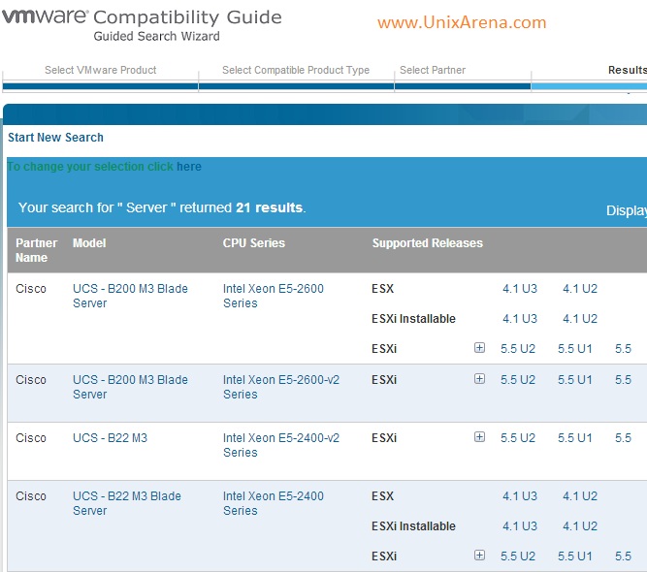Go to Select Partner step
Screen dimensions: 647x572
point(433,70)
